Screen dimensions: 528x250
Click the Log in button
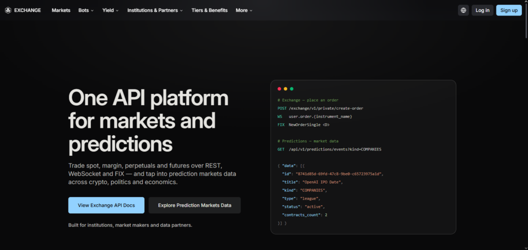[x=483, y=10]
